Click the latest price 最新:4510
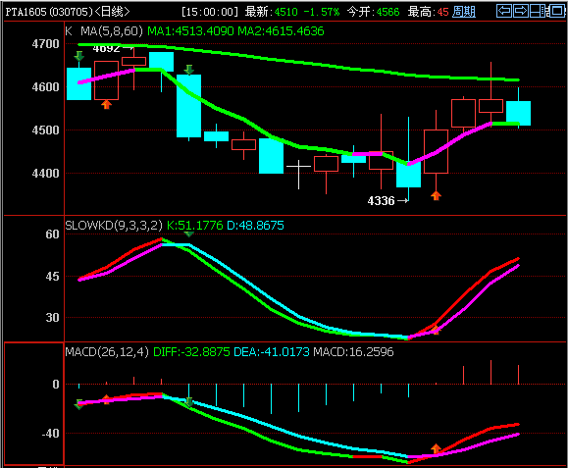The width and height of the screenshot is (568, 468). 272,12
